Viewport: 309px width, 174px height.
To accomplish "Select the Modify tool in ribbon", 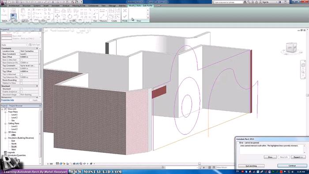I will [x=4, y=13].
